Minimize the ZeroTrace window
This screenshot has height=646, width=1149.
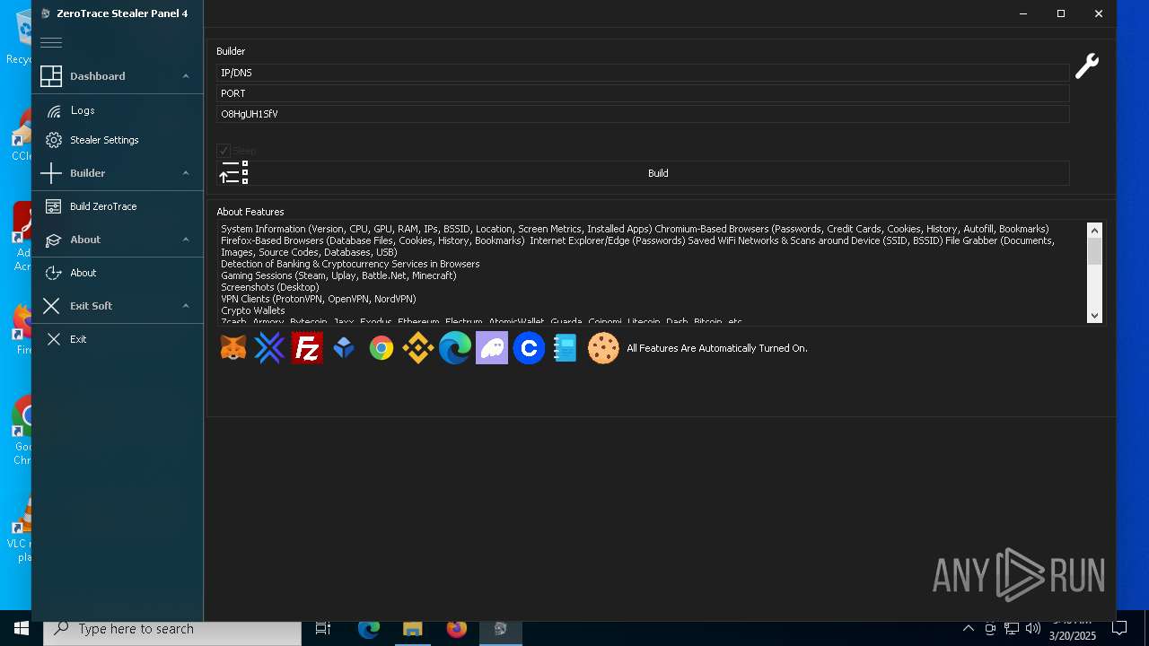1023,13
